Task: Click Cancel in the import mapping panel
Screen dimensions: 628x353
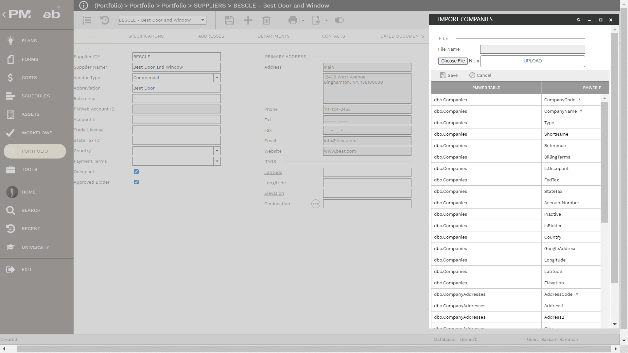Action: 480,75
